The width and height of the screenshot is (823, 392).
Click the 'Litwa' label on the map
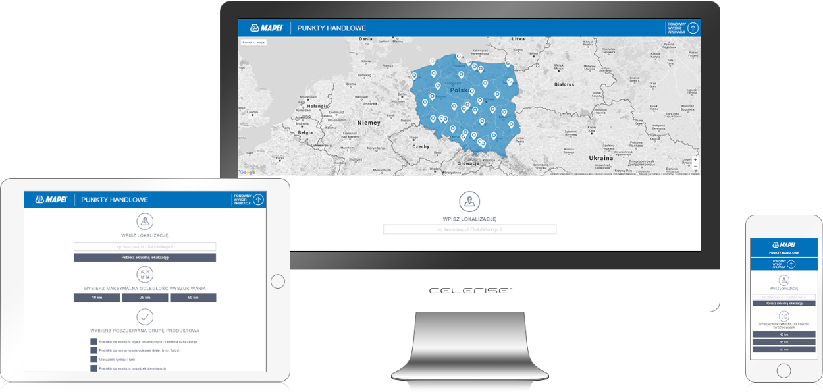click(x=518, y=39)
